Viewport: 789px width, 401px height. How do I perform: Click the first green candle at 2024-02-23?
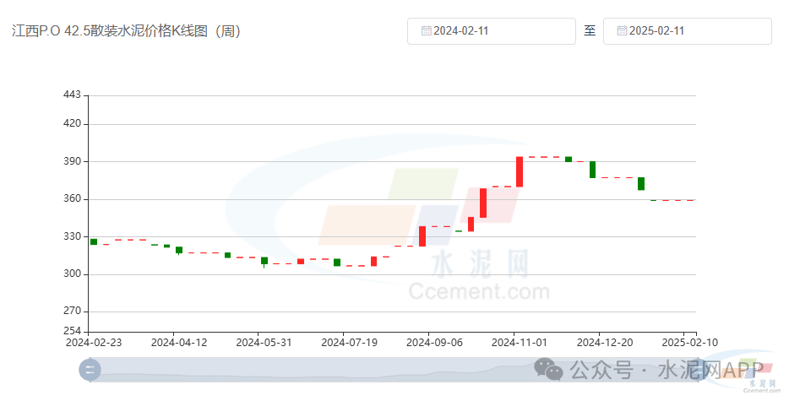tap(94, 241)
